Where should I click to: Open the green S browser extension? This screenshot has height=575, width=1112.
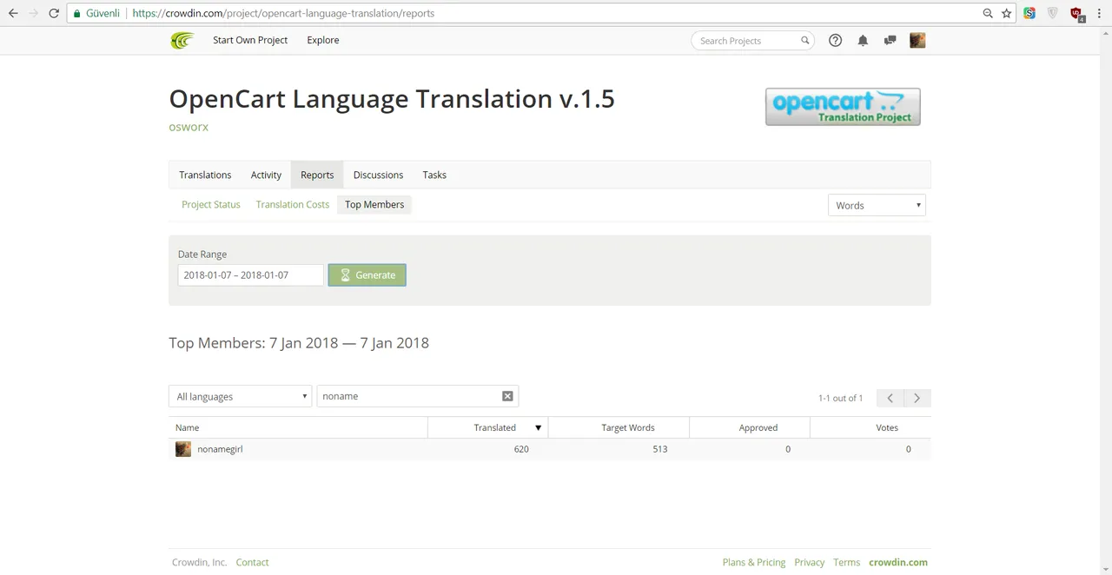point(1029,13)
